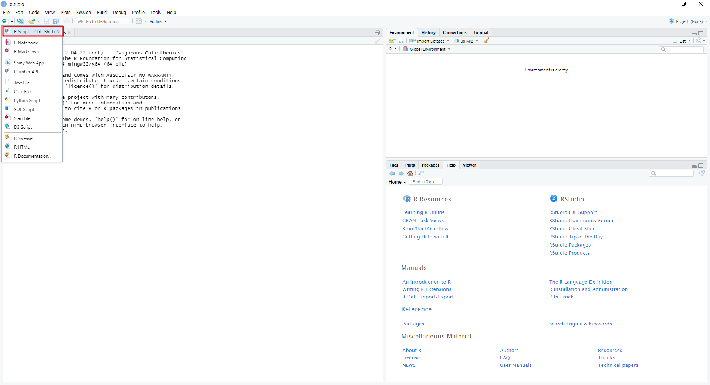The height and width of the screenshot is (385, 710).
Task: Switch to the Viewer tab
Action: [x=469, y=165]
